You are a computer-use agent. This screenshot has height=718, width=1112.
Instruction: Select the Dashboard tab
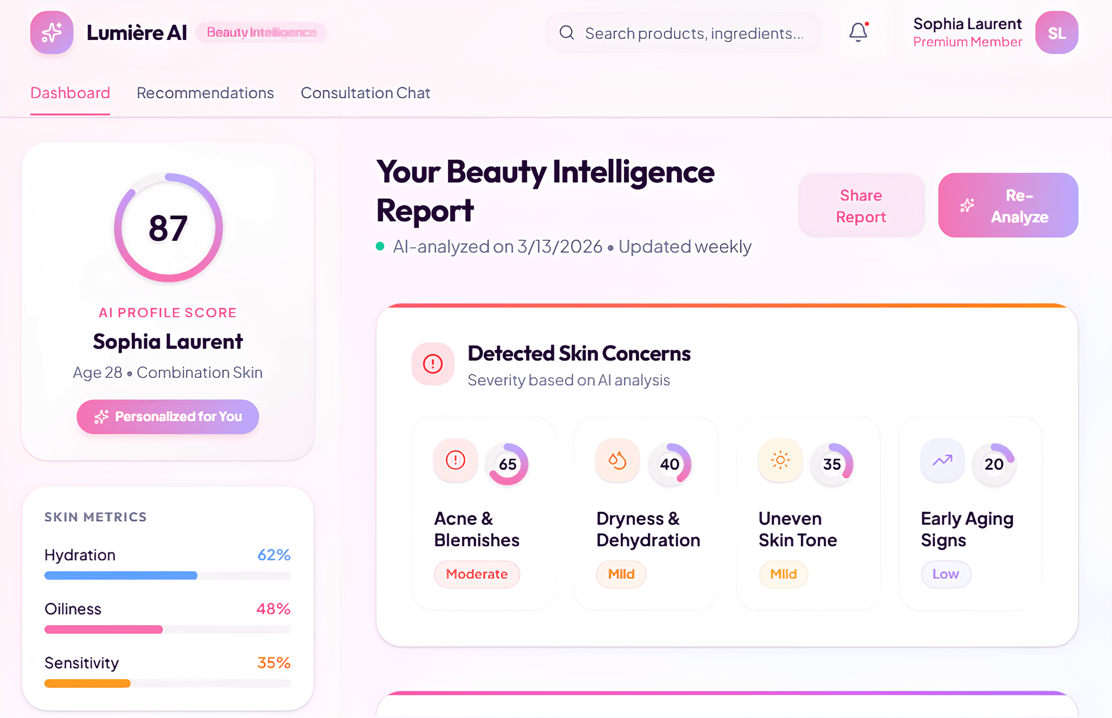(x=70, y=93)
